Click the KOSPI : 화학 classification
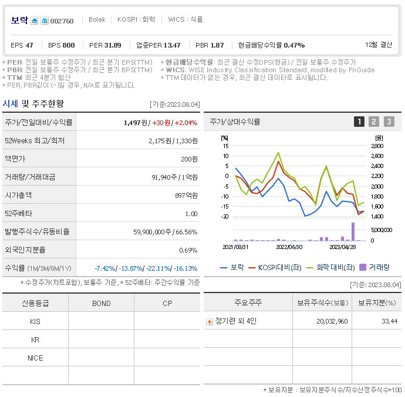The width and height of the screenshot is (405, 397). [136, 19]
